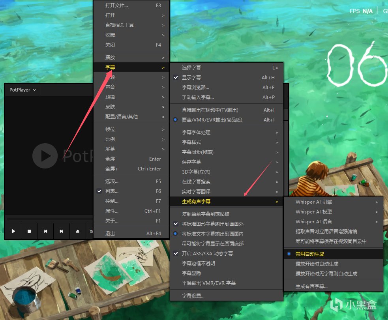Click 打开文件... menu item
This screenshot has width=388, height=320.
click(131, 6)
